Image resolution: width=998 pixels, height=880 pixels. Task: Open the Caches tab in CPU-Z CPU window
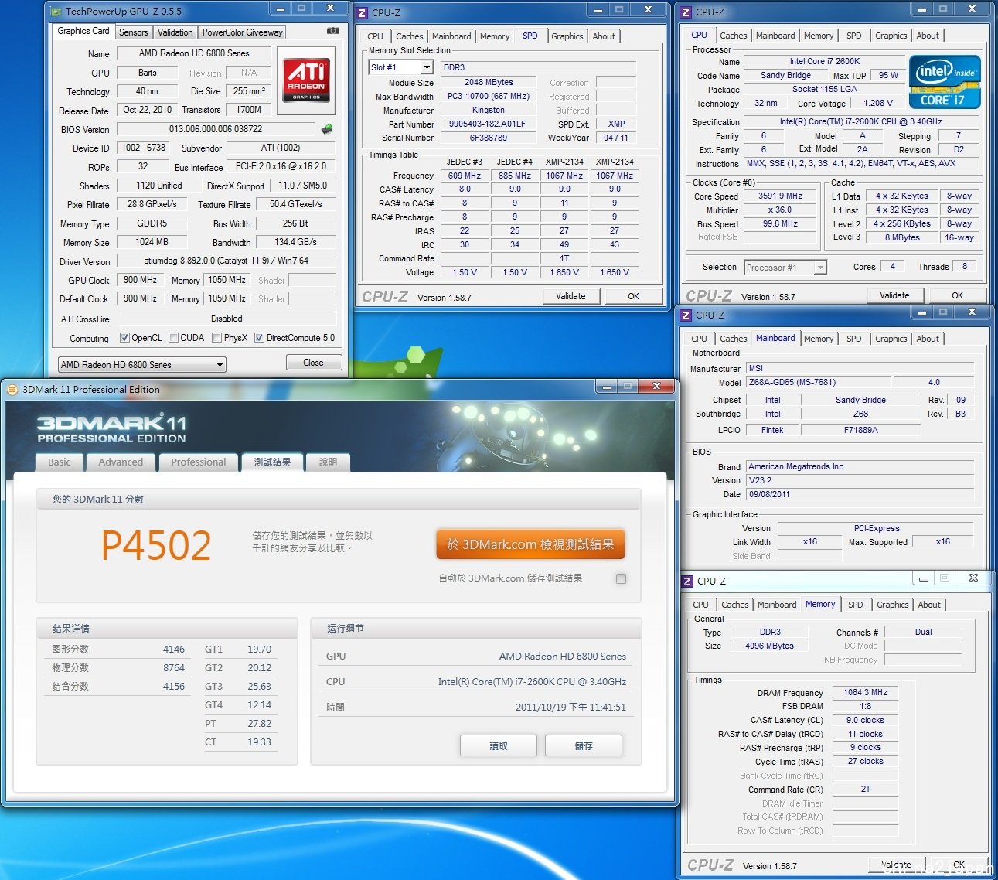tap(734, 36)
